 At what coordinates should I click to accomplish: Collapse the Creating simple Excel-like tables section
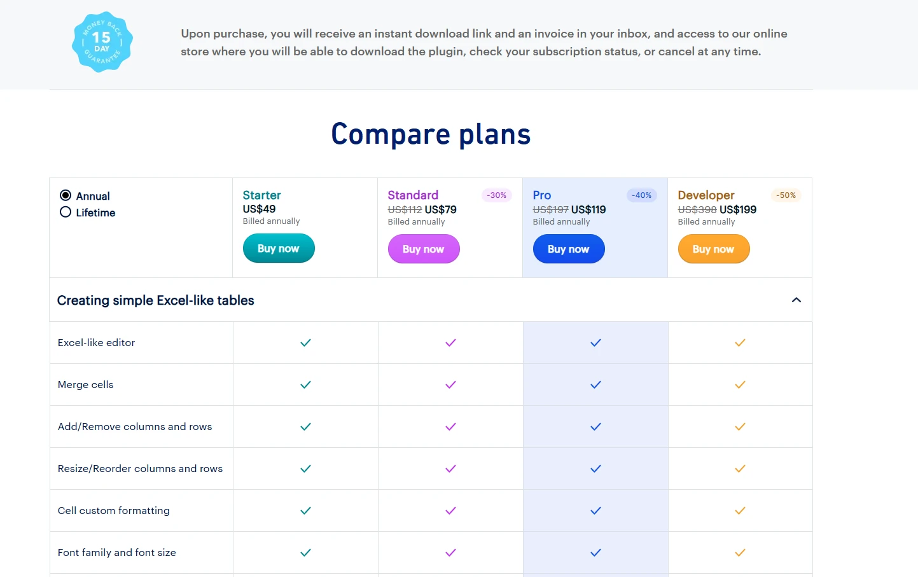coord(796,300)
